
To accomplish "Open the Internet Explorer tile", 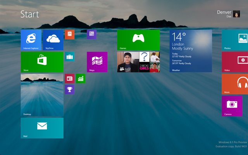I will coord(31,40).
